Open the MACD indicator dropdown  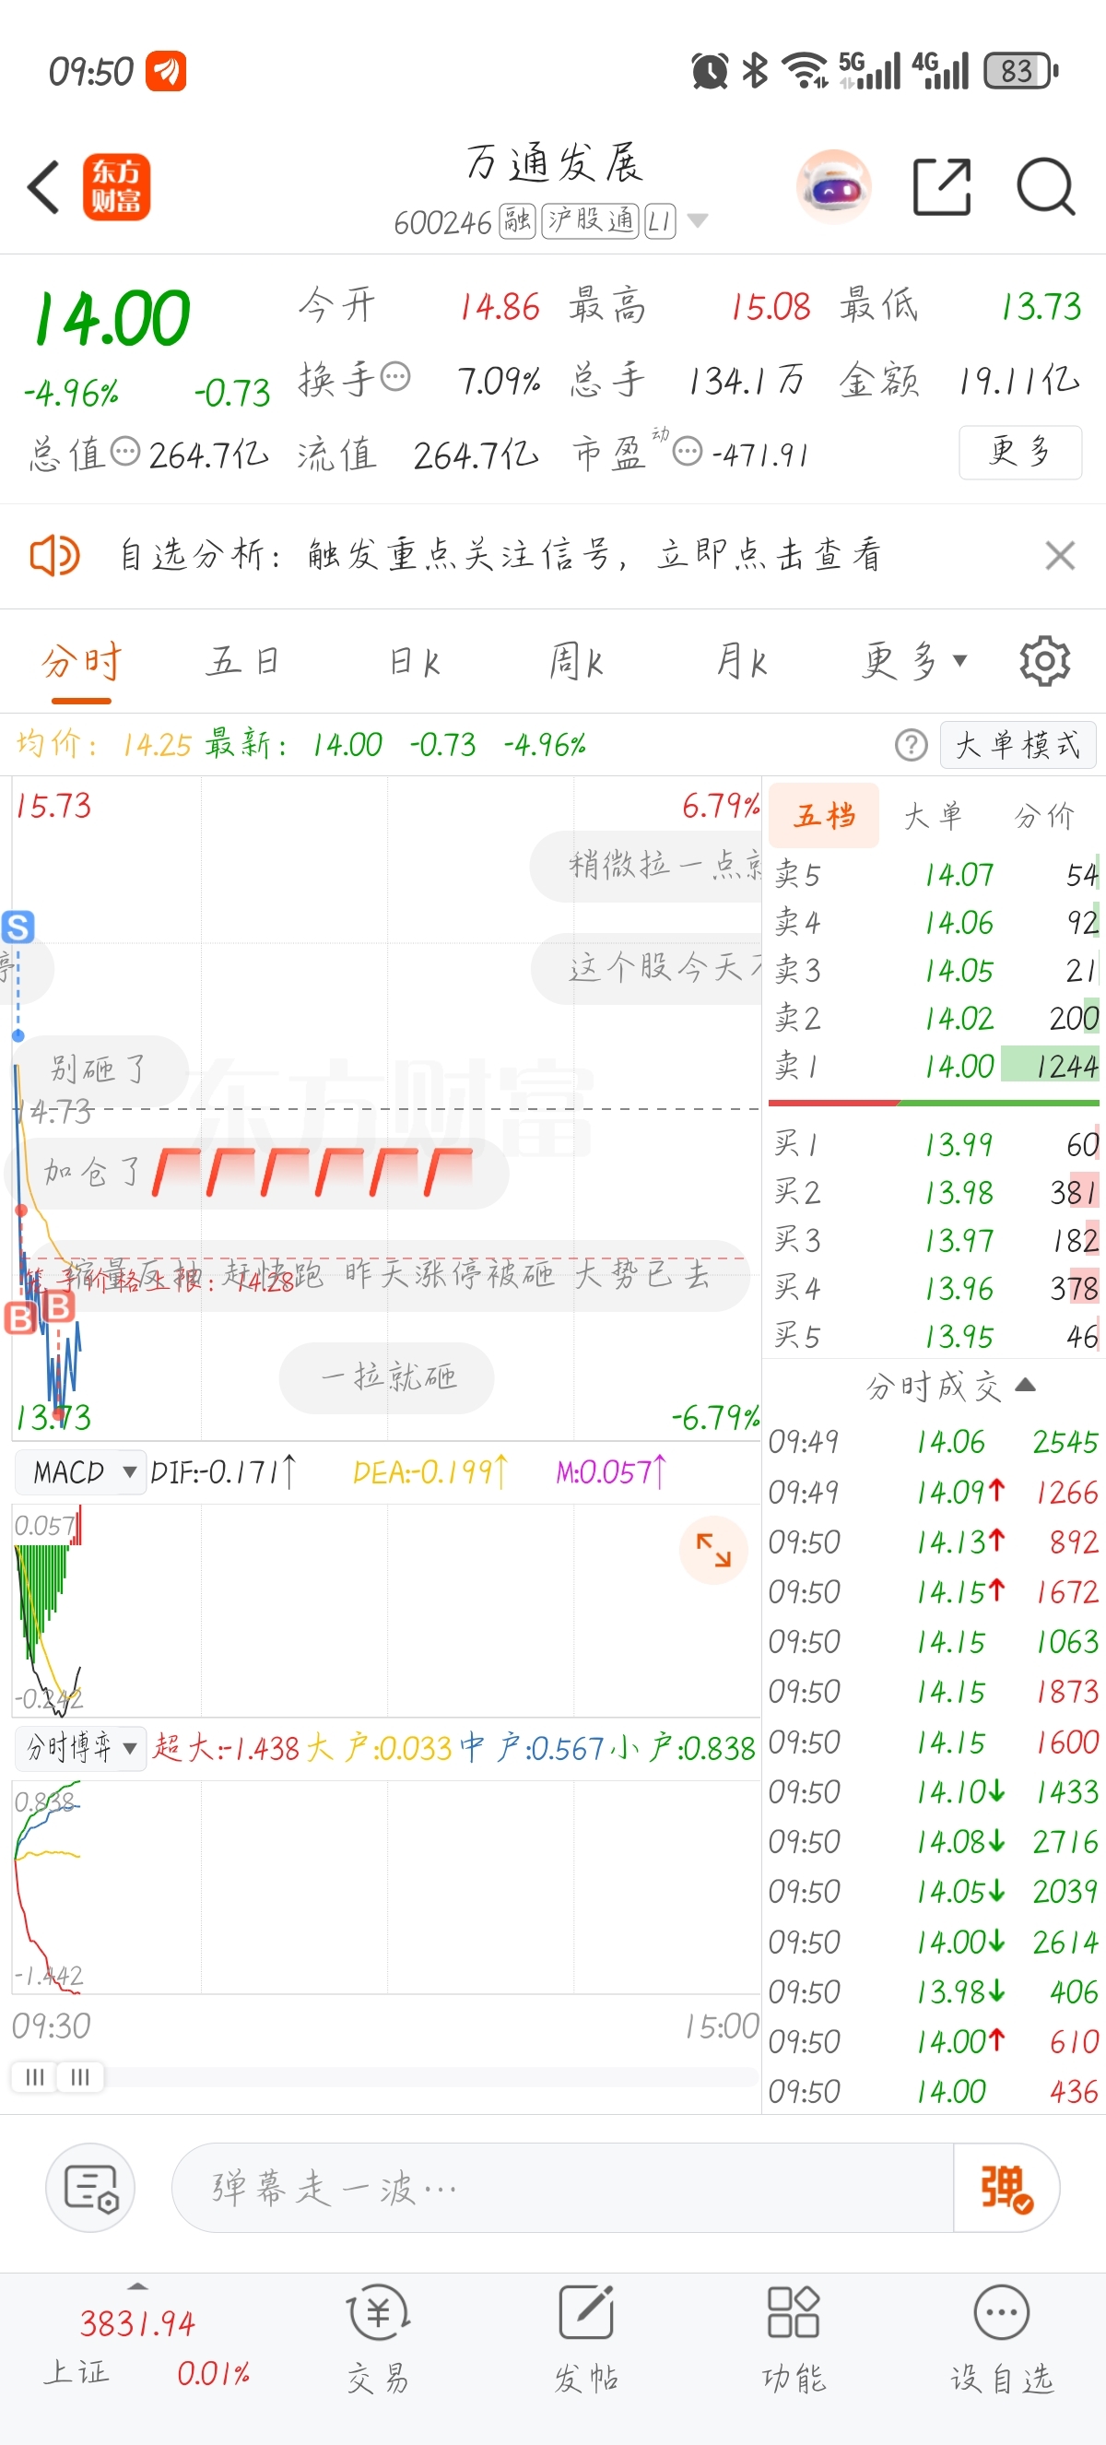80,1472
